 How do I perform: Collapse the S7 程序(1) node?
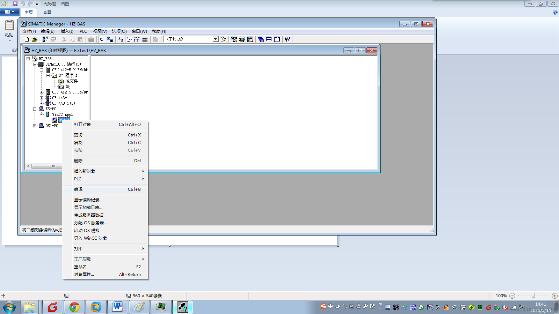(x=48, y=76)
